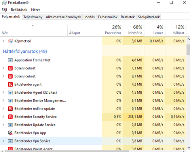Image resolution: width=190 pixels, height=152 pixels.
Task: Sort by the Processzor column header
Action: click(x=112, y=30)
